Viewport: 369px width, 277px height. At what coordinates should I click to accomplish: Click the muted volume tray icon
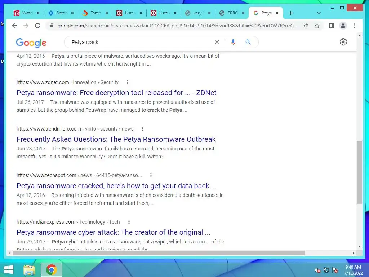click(317, 270)
